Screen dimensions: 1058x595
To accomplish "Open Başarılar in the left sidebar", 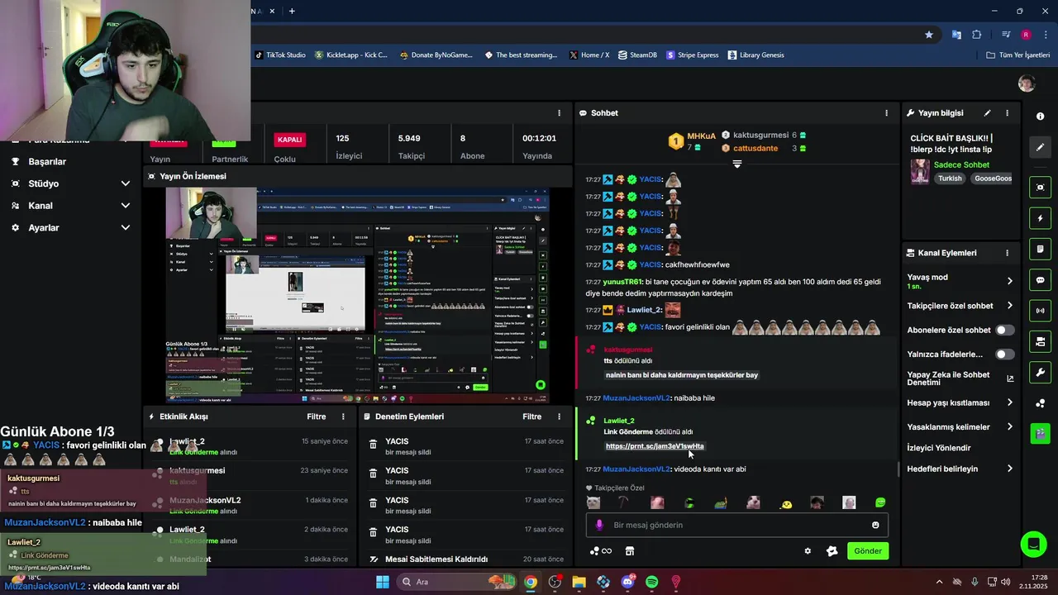I will coord(47,162).
